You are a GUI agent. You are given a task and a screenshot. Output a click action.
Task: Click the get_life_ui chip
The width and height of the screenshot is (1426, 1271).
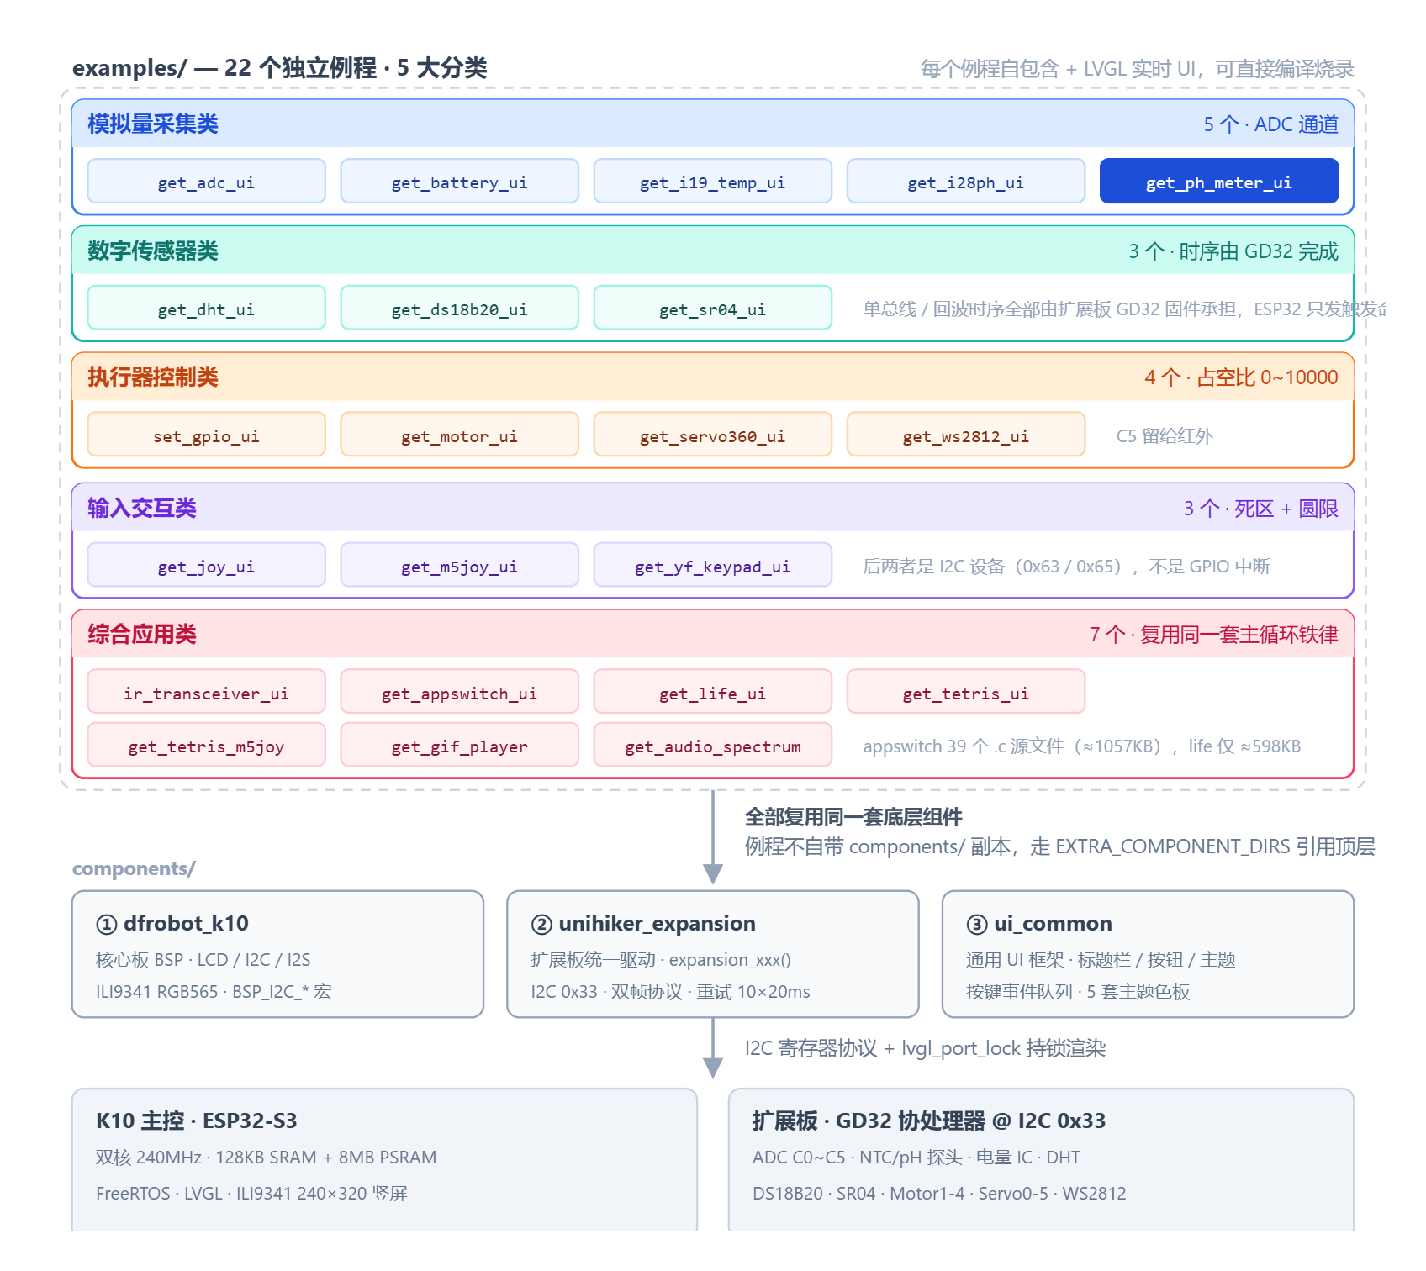pos(712,693)
